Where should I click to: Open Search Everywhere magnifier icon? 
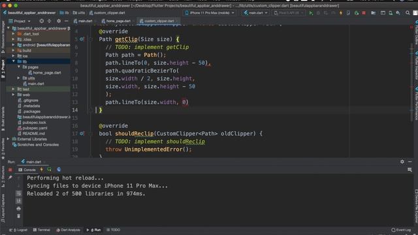pos(408,13)
